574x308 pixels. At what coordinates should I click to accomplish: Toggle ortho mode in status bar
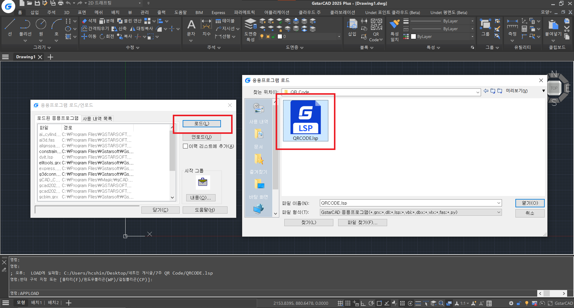pos(363,303)
